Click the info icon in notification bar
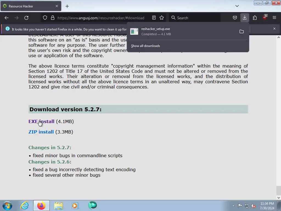 [7, 29]
